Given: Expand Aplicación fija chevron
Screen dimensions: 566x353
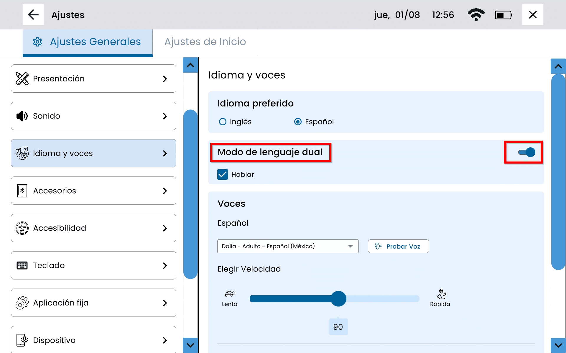Looking at the screenshot, I should point(165,303).
